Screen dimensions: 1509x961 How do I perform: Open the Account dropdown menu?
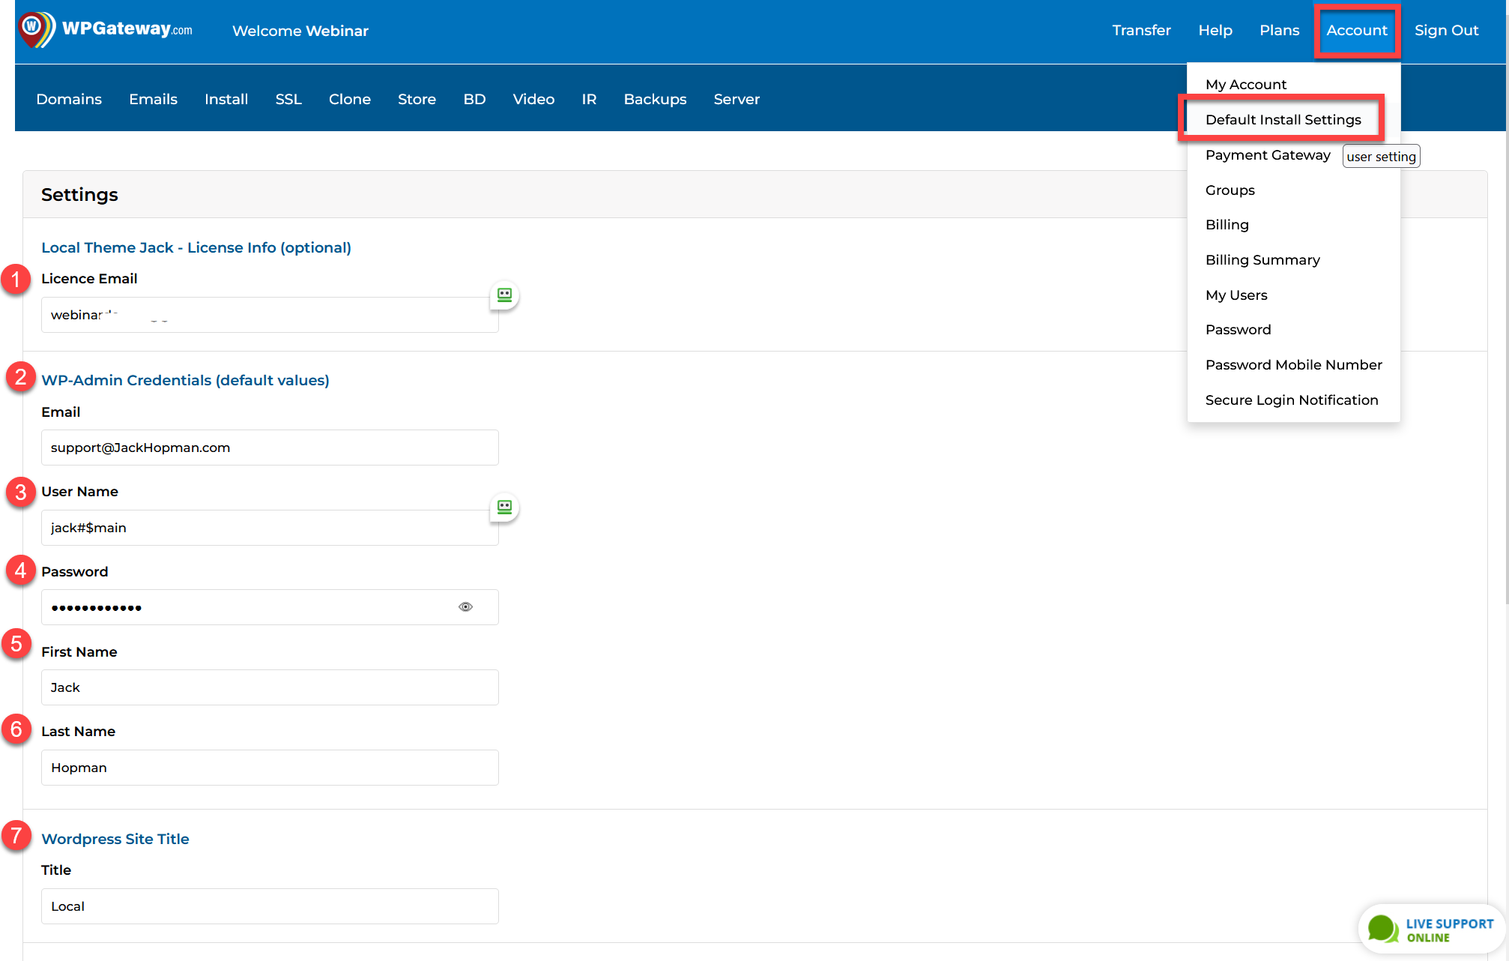tap(1356, 31)
